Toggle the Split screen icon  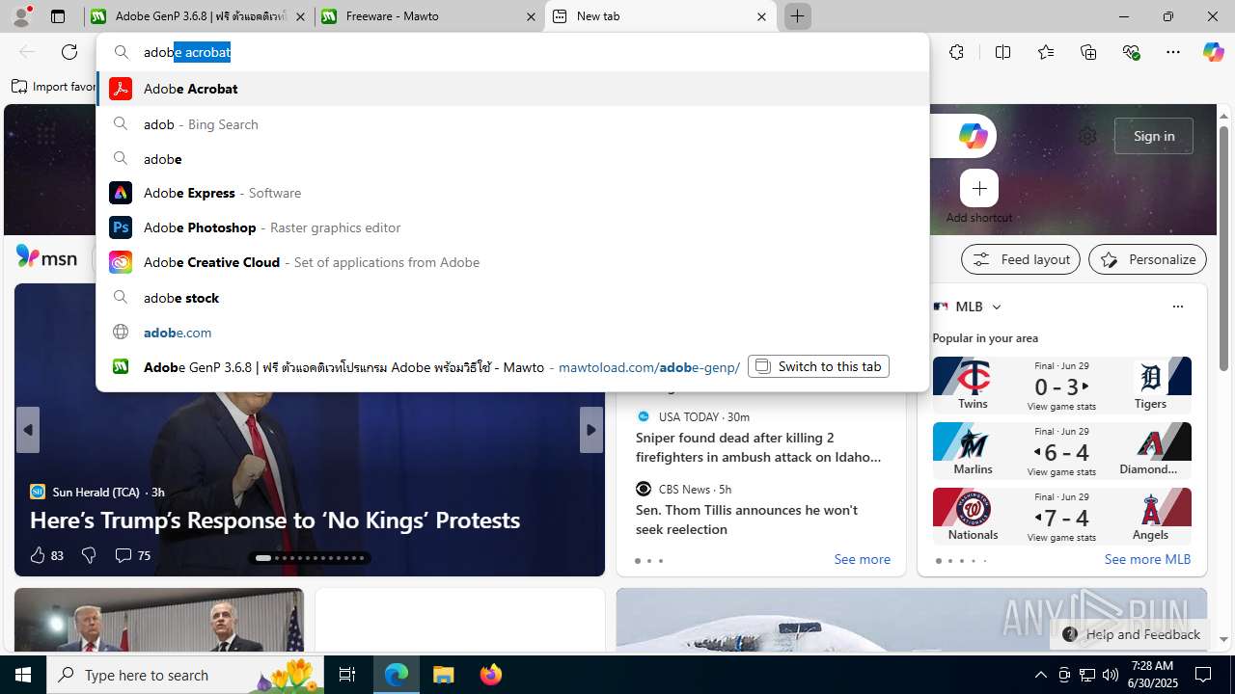1002,52
